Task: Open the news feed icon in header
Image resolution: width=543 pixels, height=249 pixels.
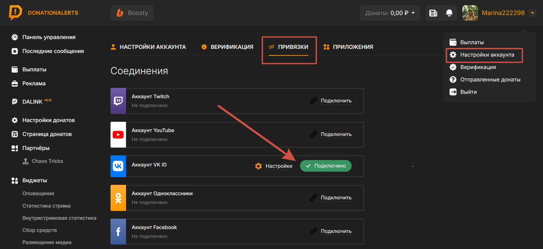Action: [x=433, y=13]
